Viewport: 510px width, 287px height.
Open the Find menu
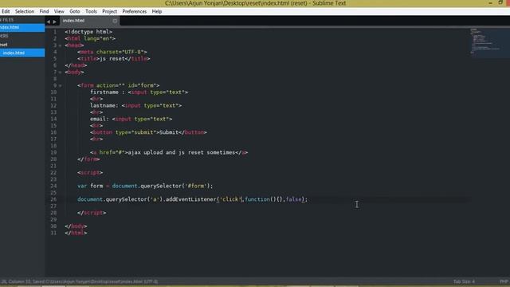(45, 11)
